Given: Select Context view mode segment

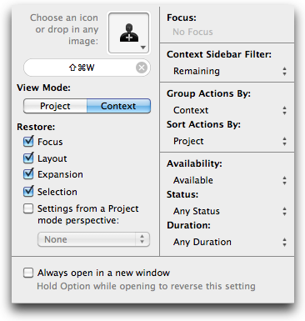Looking at the screenshot, I should pos(119,106).
